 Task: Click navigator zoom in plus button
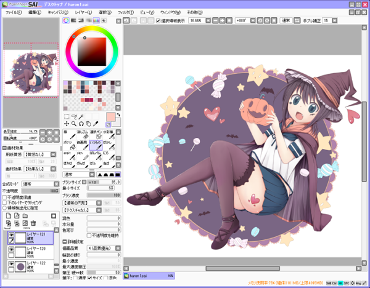[49, 132]
